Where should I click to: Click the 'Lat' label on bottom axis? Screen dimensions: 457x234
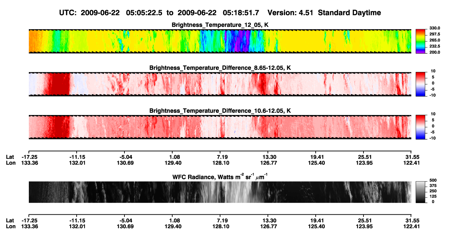[x=10, y=220]
